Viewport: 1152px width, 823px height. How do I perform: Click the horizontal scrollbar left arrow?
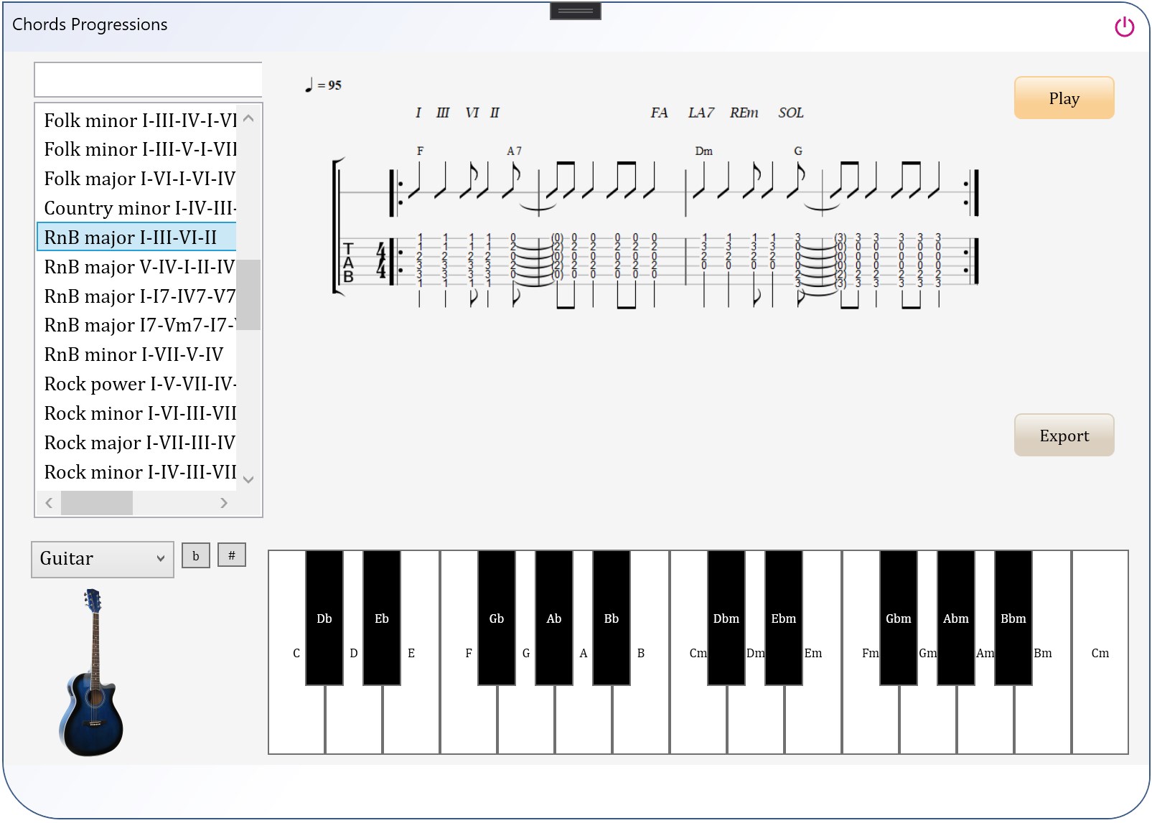pyautogui.click(x=49, y=503)
